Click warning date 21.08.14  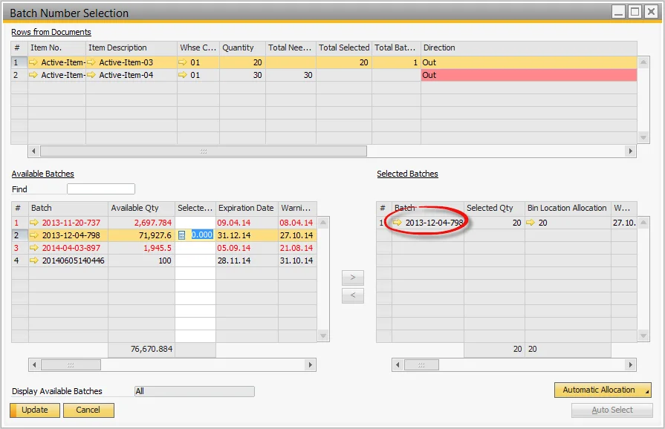(296, 248)
